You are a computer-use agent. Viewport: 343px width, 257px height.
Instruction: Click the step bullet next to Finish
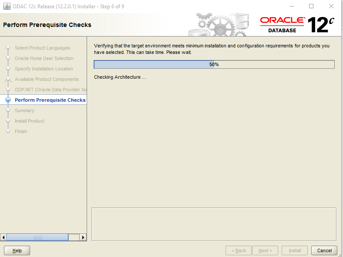(8, 131)
